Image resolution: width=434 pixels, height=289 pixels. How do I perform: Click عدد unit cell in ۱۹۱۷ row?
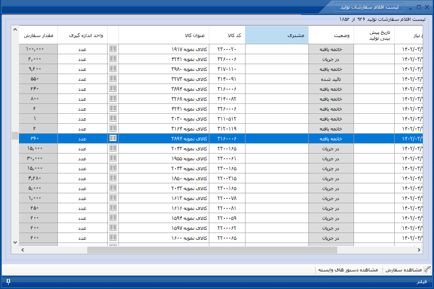coord(82,49)
